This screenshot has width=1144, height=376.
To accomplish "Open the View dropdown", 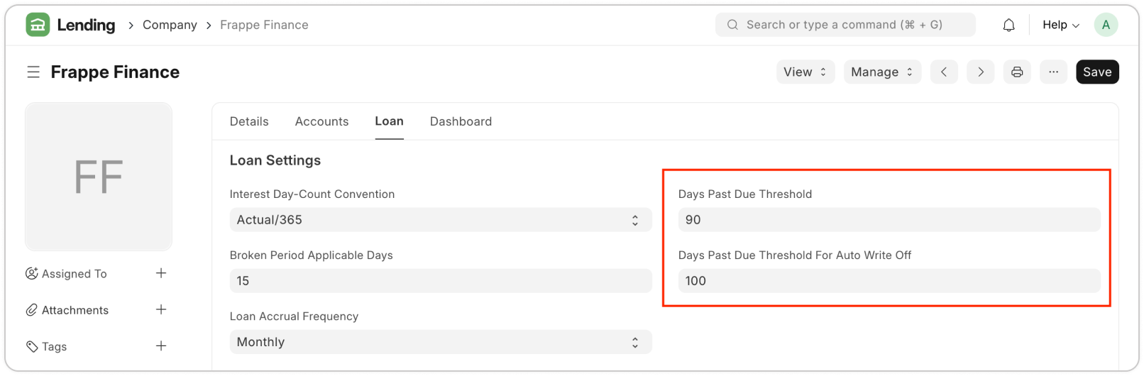I will tap(805, 72).
